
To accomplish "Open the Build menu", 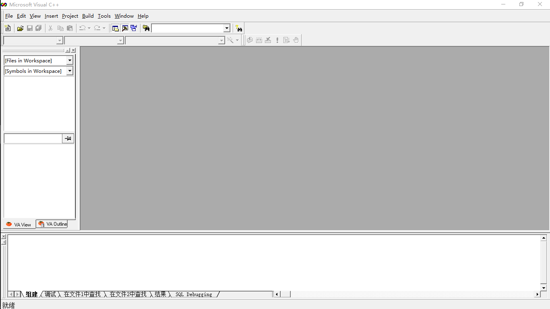I will pyautogui.click(x=88, y=16).
